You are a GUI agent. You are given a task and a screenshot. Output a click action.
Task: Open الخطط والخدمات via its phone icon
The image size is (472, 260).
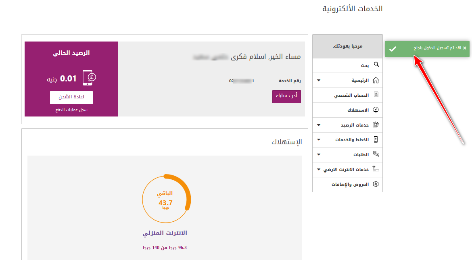[376, 139]
